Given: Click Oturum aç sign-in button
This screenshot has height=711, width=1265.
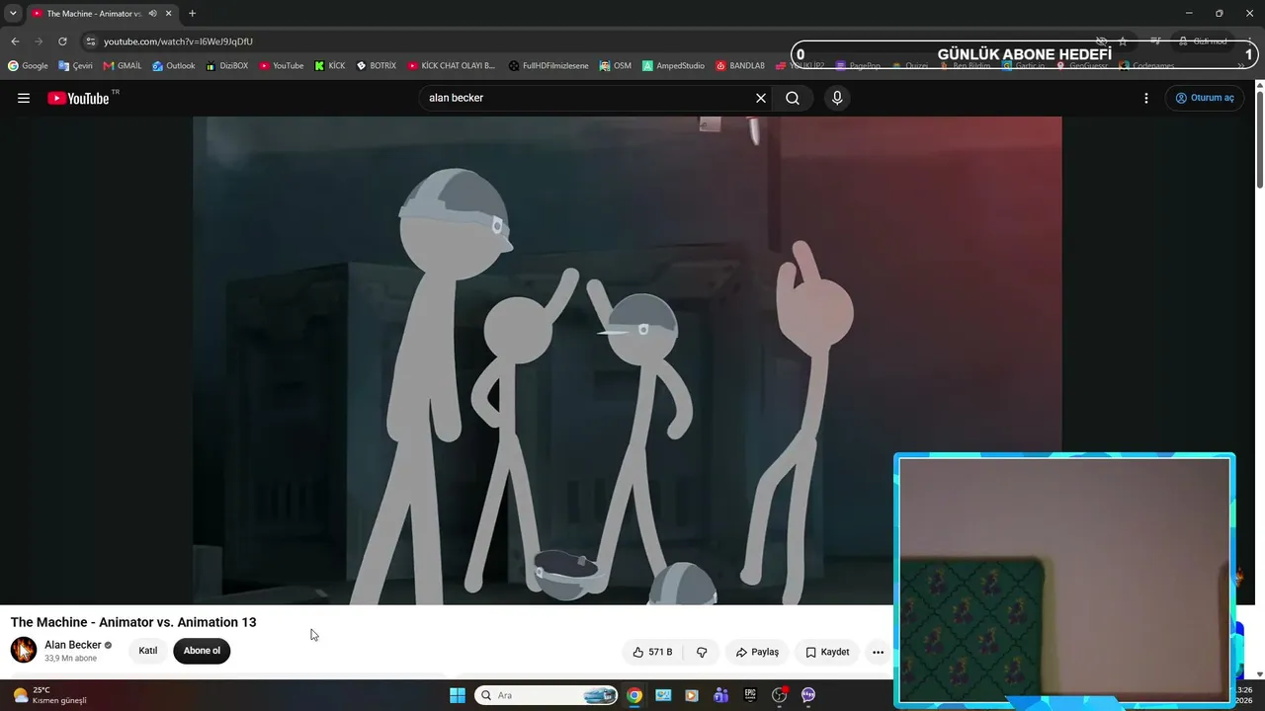Looking at the screenshot, I should [1205, 98].
